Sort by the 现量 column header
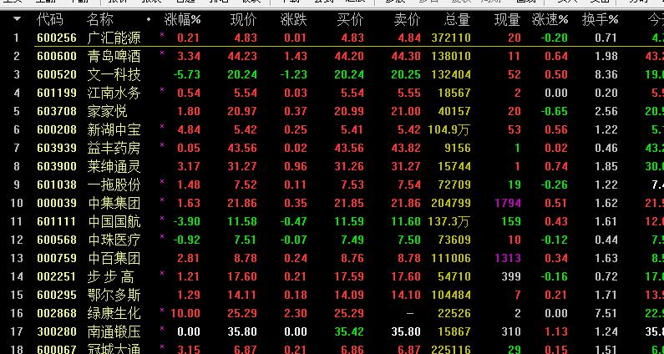This screenshot has height=354, width=664. [507, 19]
